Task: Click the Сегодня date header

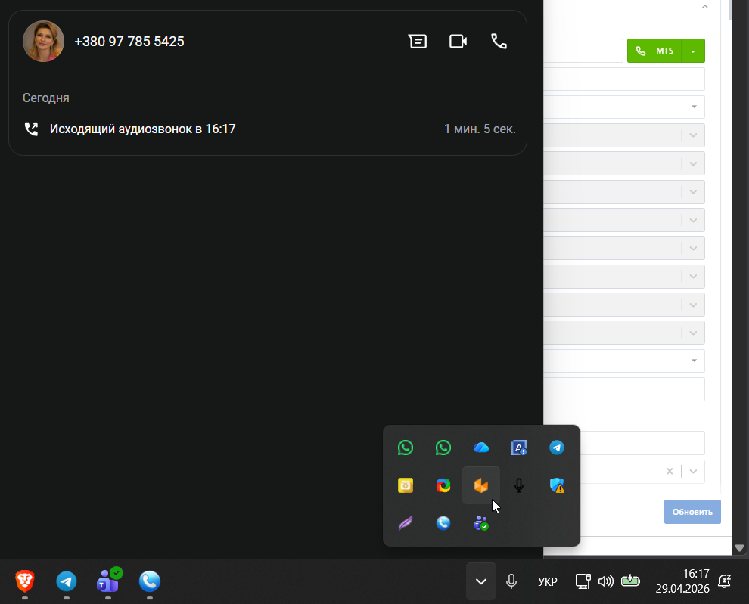Action: tap(46, 98)
